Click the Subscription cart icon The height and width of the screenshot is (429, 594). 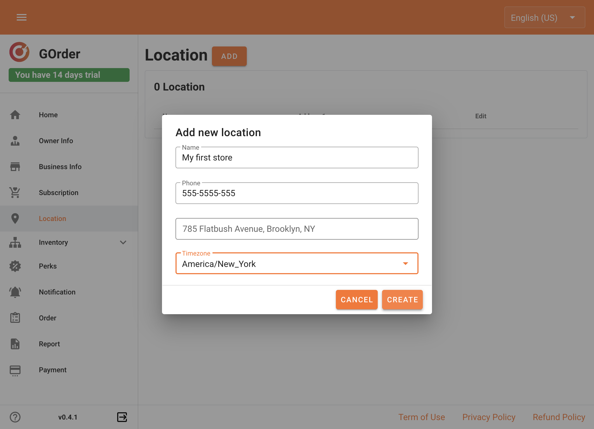(x=15, y=193)
